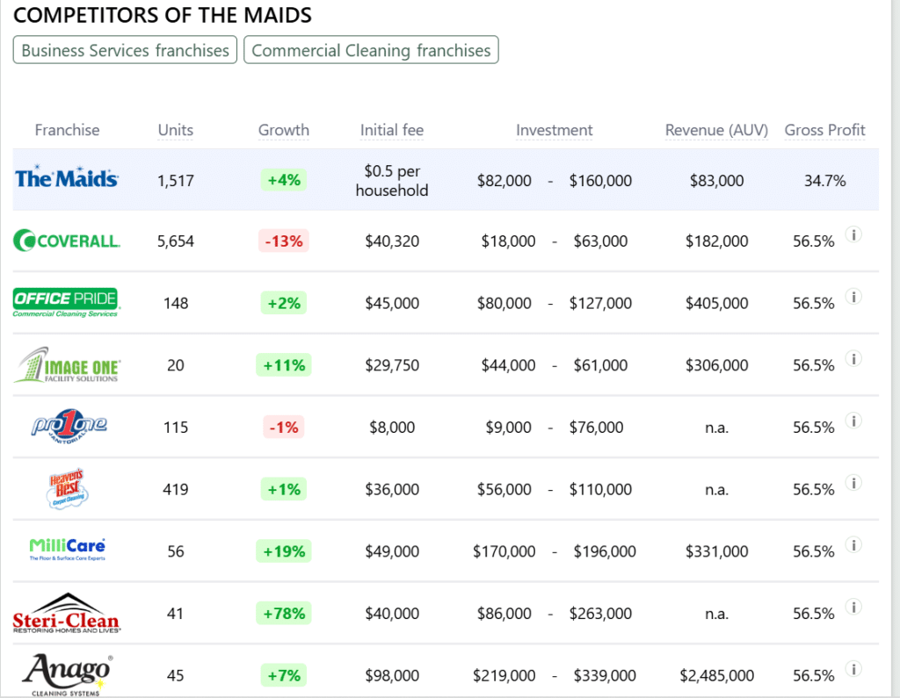Screen dimensions: 900x698
Task: Click the info icon in Heaven's Best row
Action: [x=853, y=483]
